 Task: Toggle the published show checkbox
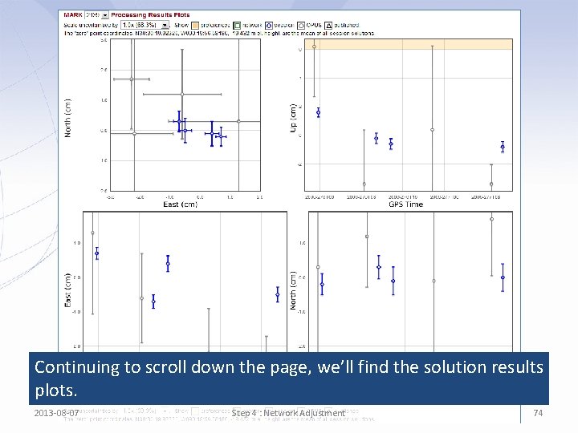coord(328,26)
